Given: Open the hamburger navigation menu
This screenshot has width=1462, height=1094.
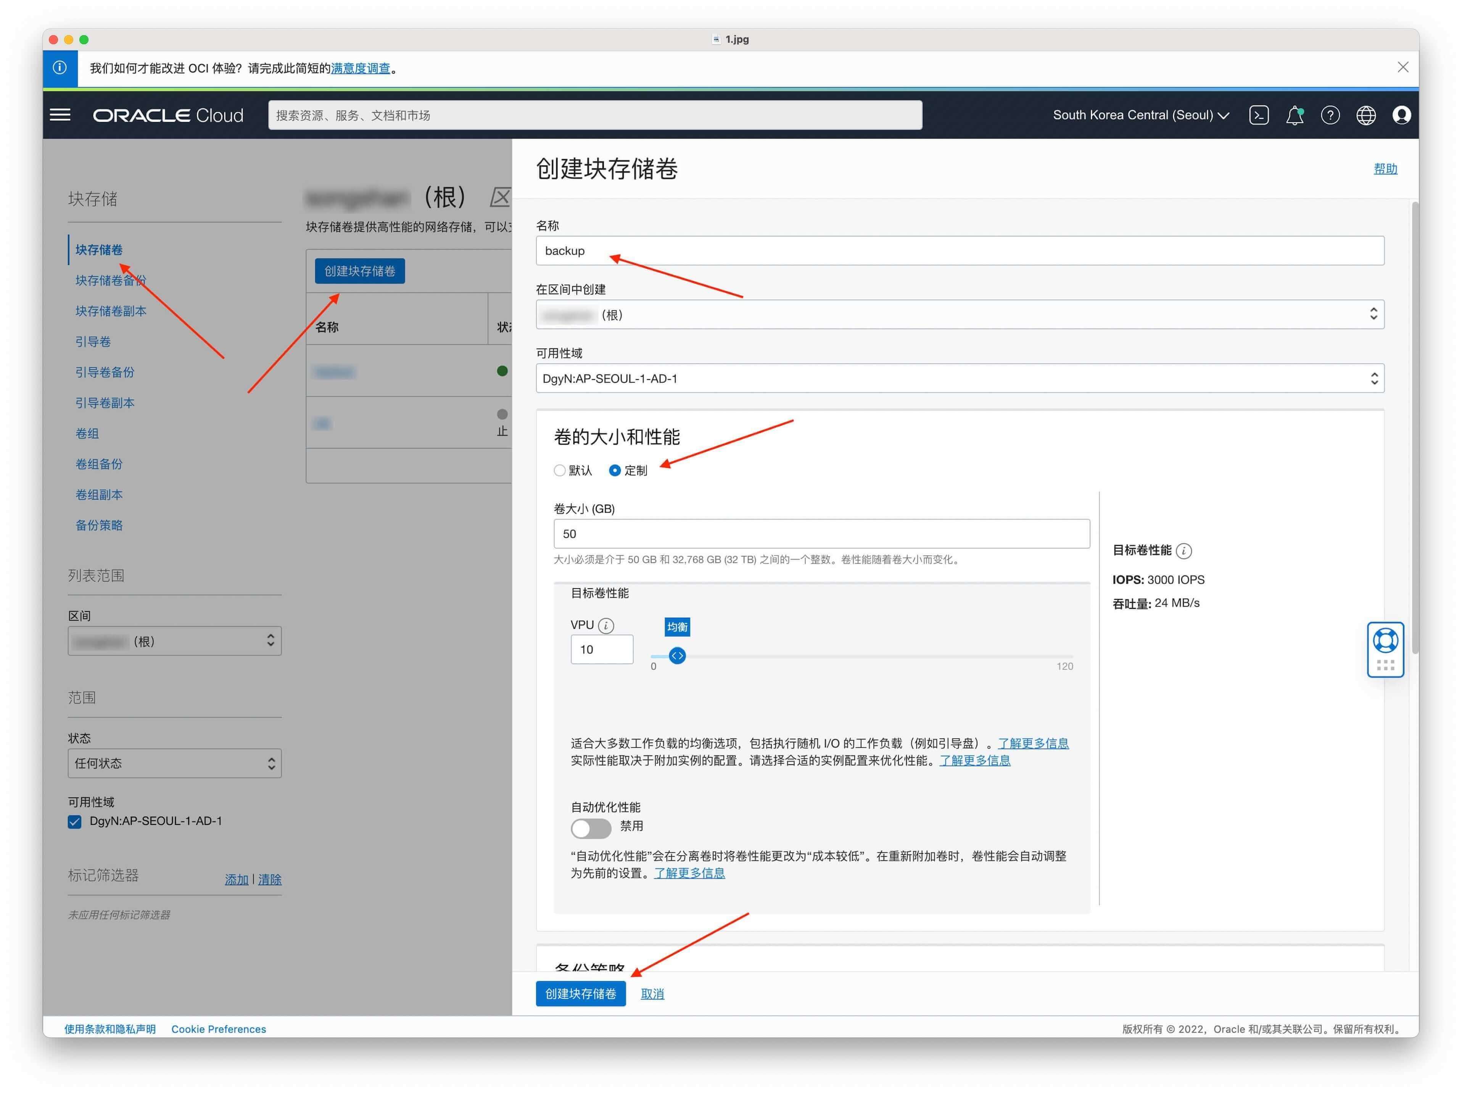Looking at the screenshot, I should (60, 115).
